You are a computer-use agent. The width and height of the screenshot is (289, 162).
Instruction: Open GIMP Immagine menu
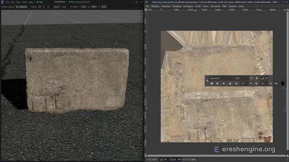tap(188, 6)
